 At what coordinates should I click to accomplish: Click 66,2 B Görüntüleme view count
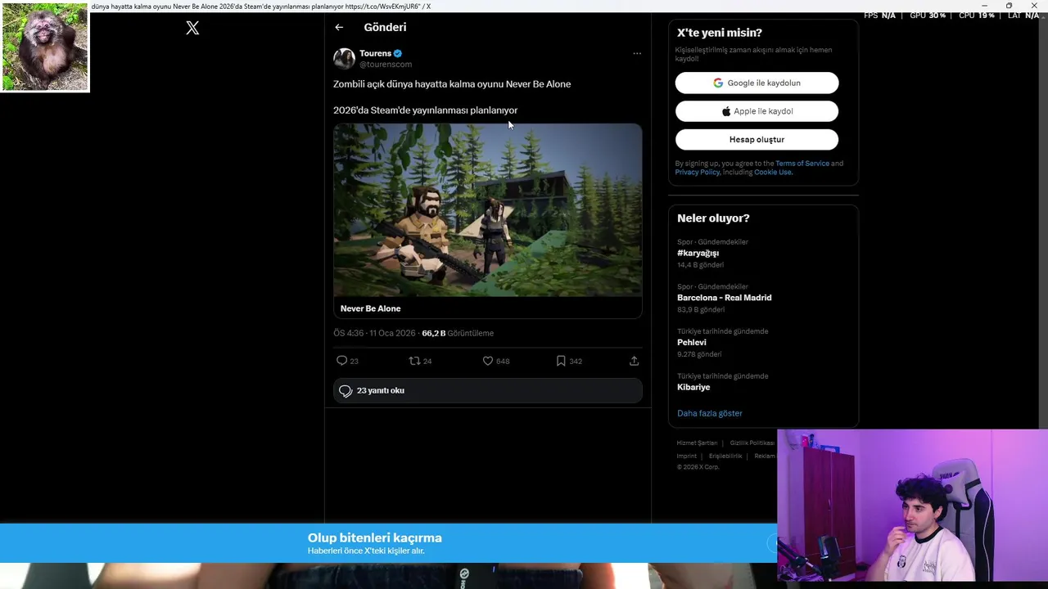point(458,333)
